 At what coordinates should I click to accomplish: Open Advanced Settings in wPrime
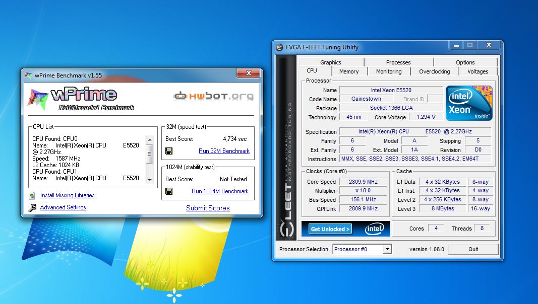[x=63, y=207]
